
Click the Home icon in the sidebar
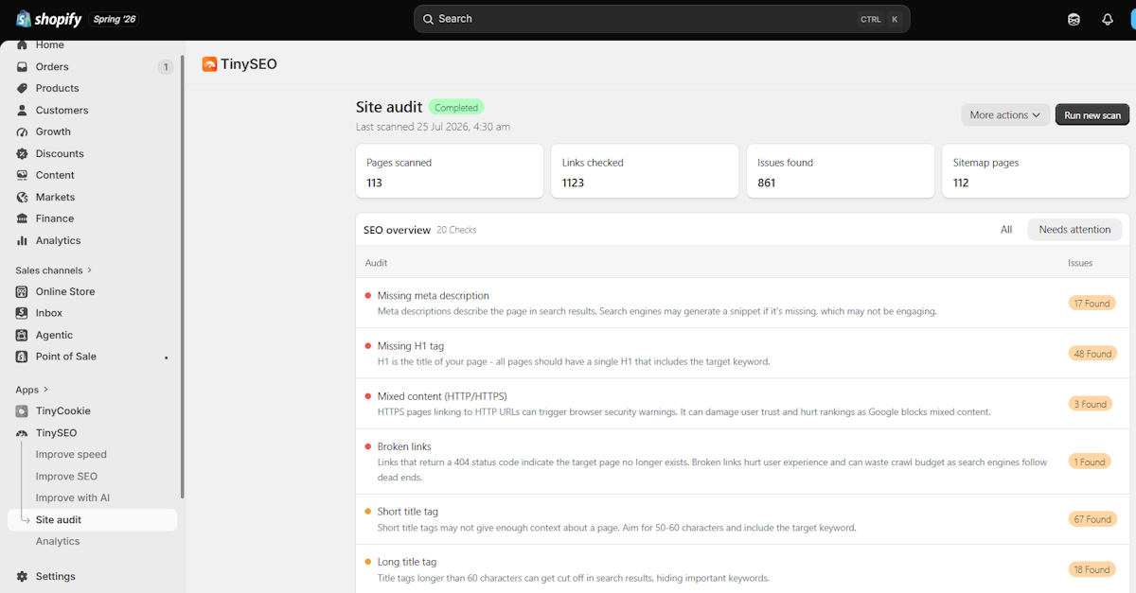tap(22, 45)
